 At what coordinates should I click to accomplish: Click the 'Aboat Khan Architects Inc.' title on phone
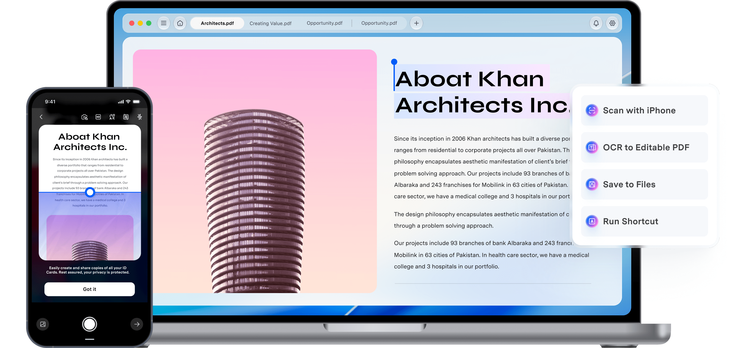90,142
